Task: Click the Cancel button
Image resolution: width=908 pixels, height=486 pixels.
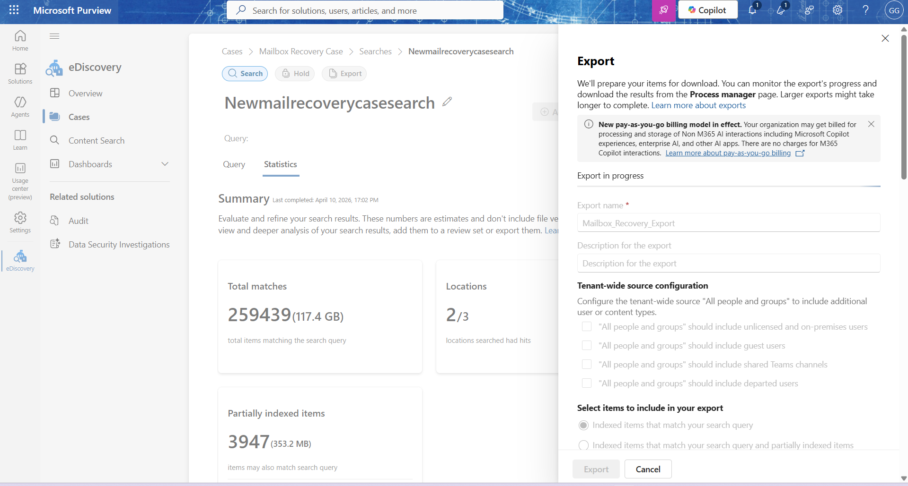Action: pyautogui.click(x=648, y=469)
